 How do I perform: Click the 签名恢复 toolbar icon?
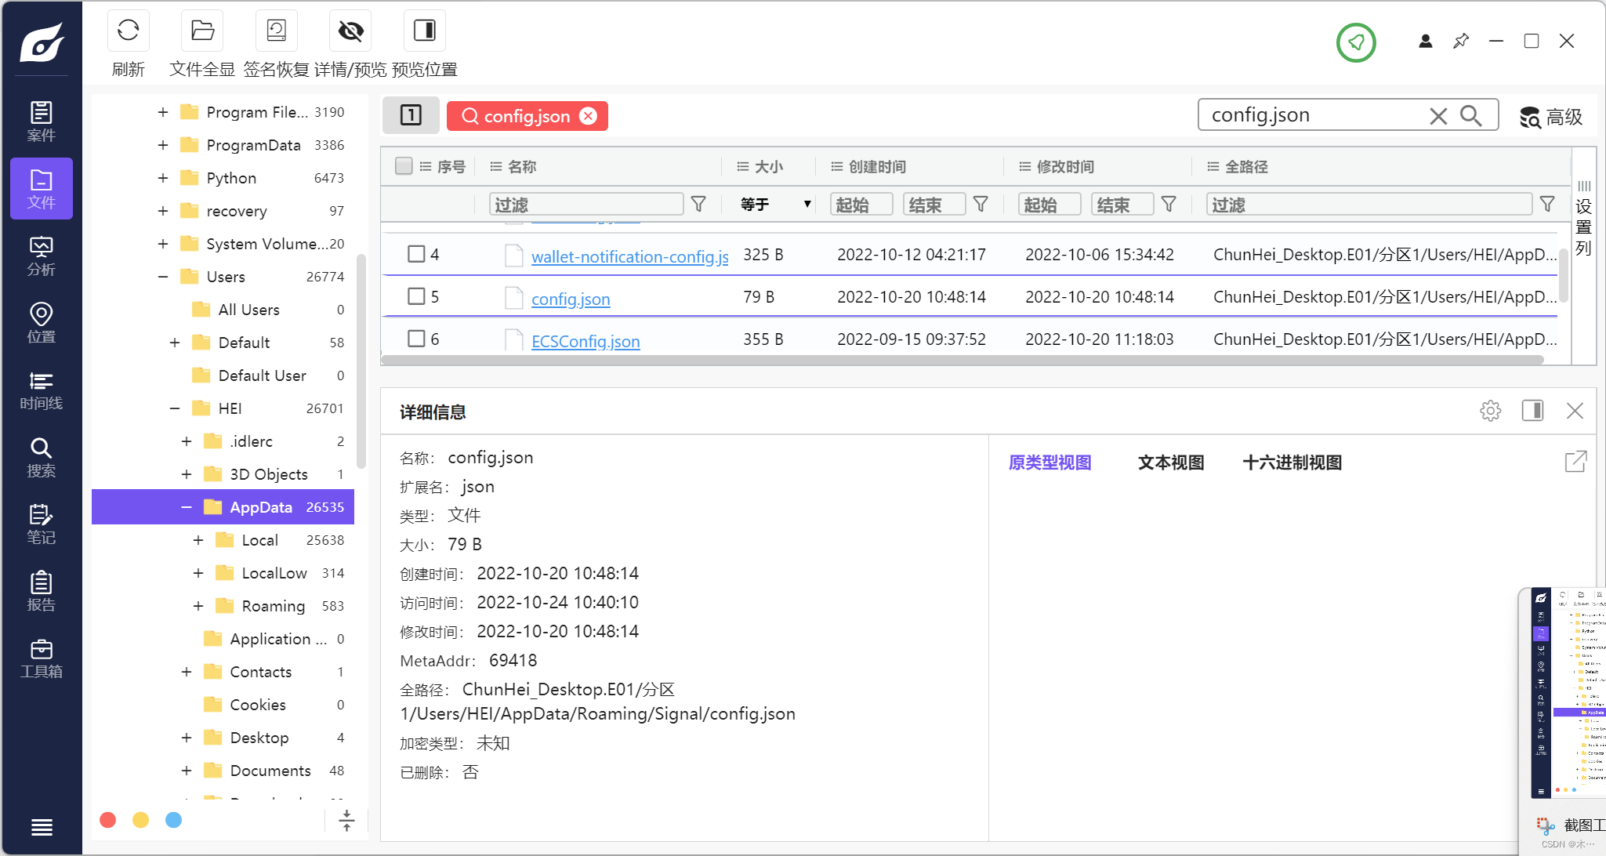tap(276, 31)
